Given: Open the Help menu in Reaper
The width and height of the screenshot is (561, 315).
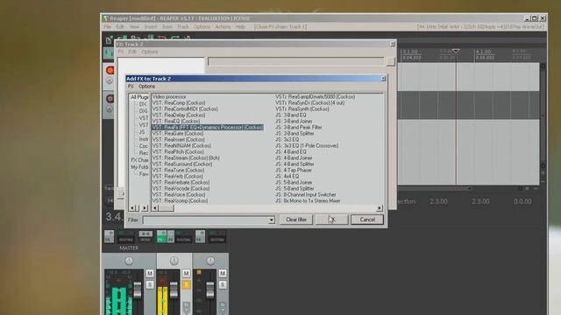Looking at the screenshot, I should [x=240, y=27].
